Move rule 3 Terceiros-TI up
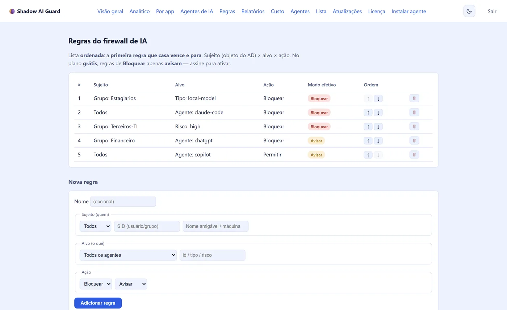 tap(368, 127)
